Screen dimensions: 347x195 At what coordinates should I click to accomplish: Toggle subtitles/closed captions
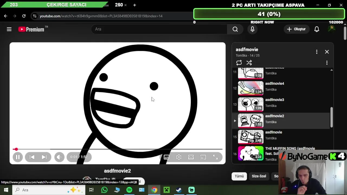pos(166,157)
